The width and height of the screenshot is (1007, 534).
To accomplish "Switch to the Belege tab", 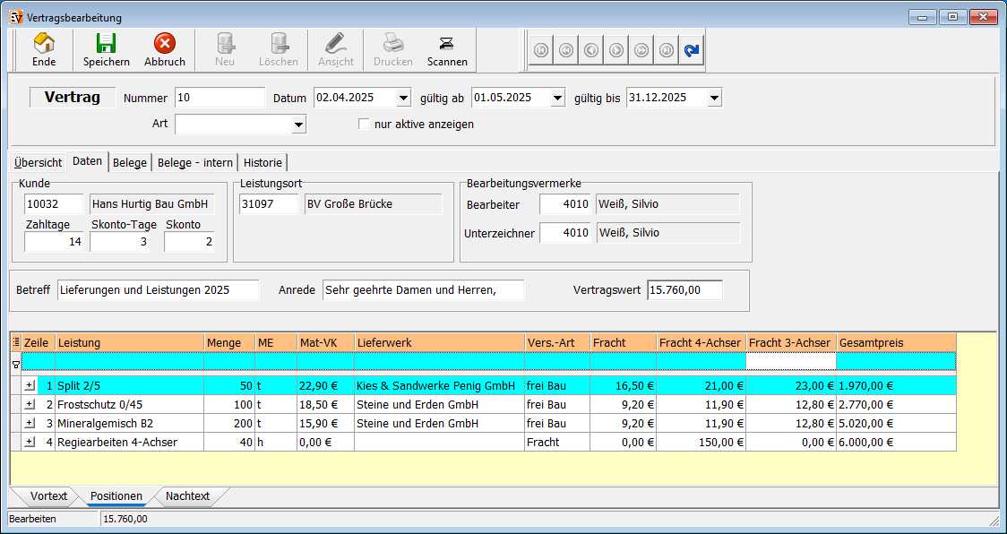I will pyautogui.click(x=130, y=163).
